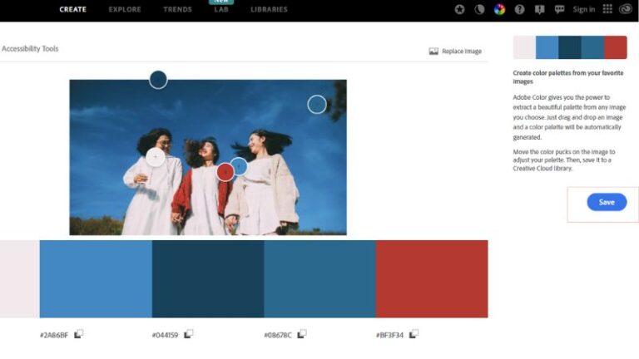The height and width of the screenshot is (359, 639).
Task: Click the Replace Image picture icon
Action: pos(433,52)
